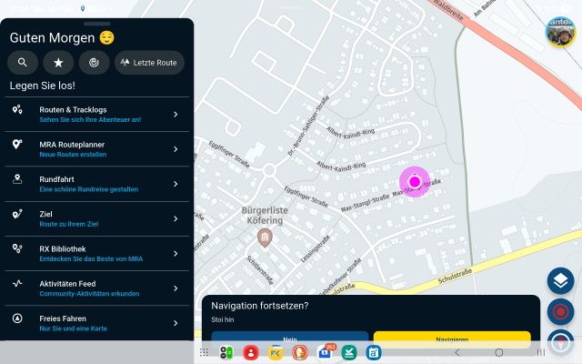The image size is (582, 364).
Task: Expand the Rundfahrt entry arrow
Action: click(x=176, y=185)
